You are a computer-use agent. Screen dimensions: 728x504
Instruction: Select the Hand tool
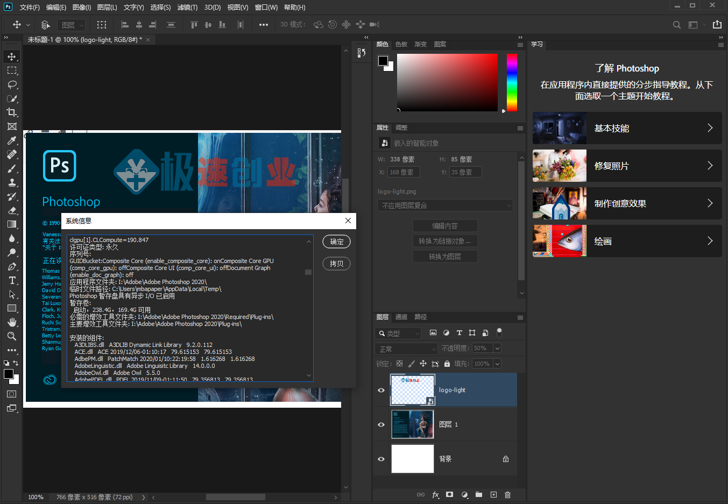point(11,322)
